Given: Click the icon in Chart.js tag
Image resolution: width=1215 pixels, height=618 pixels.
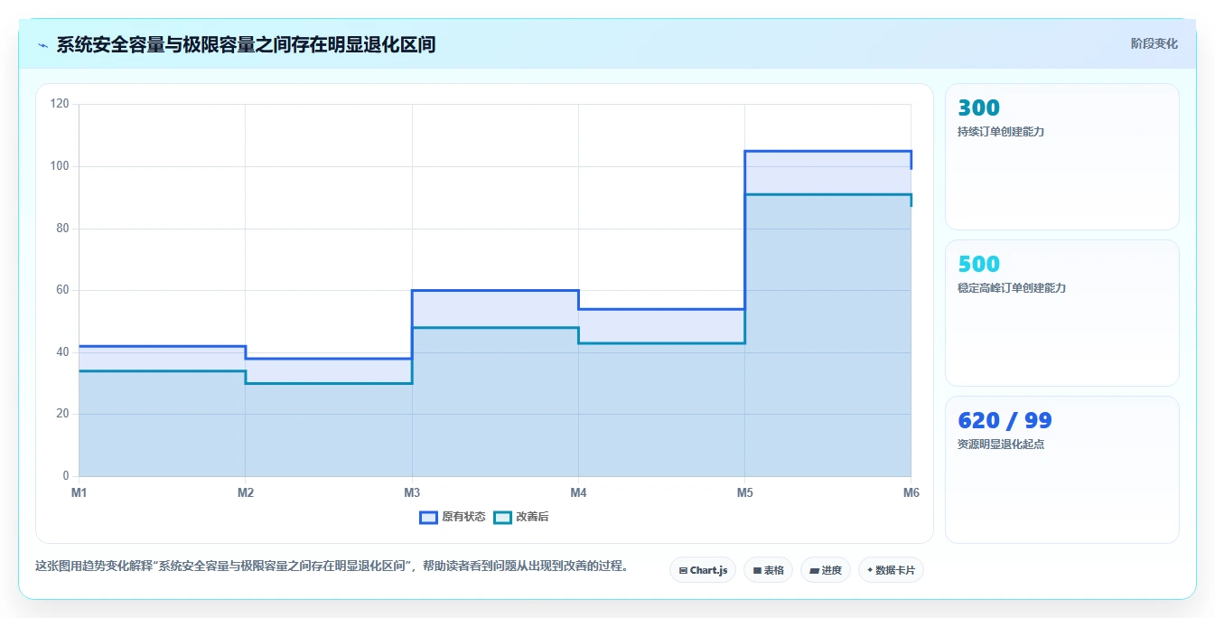Looking at the screenshot, I should click(683, 571).
